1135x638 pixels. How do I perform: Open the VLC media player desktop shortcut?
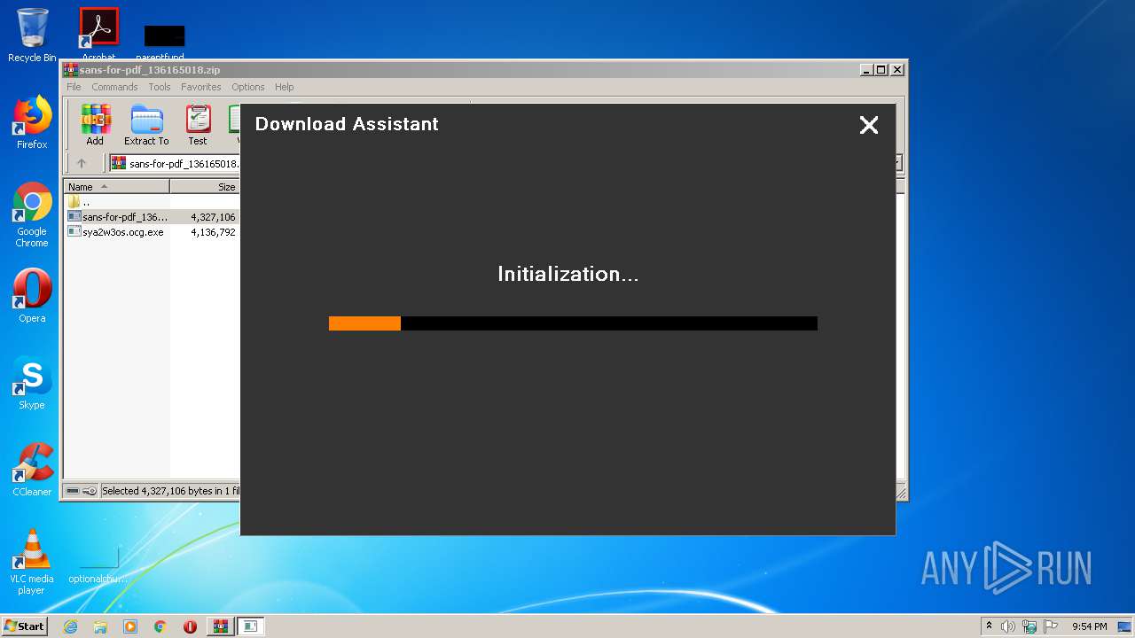click(x=32, y=562)
